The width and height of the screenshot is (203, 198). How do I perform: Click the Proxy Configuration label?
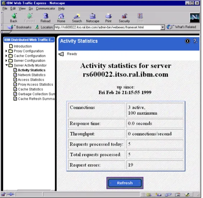click(x=28, y=51)
